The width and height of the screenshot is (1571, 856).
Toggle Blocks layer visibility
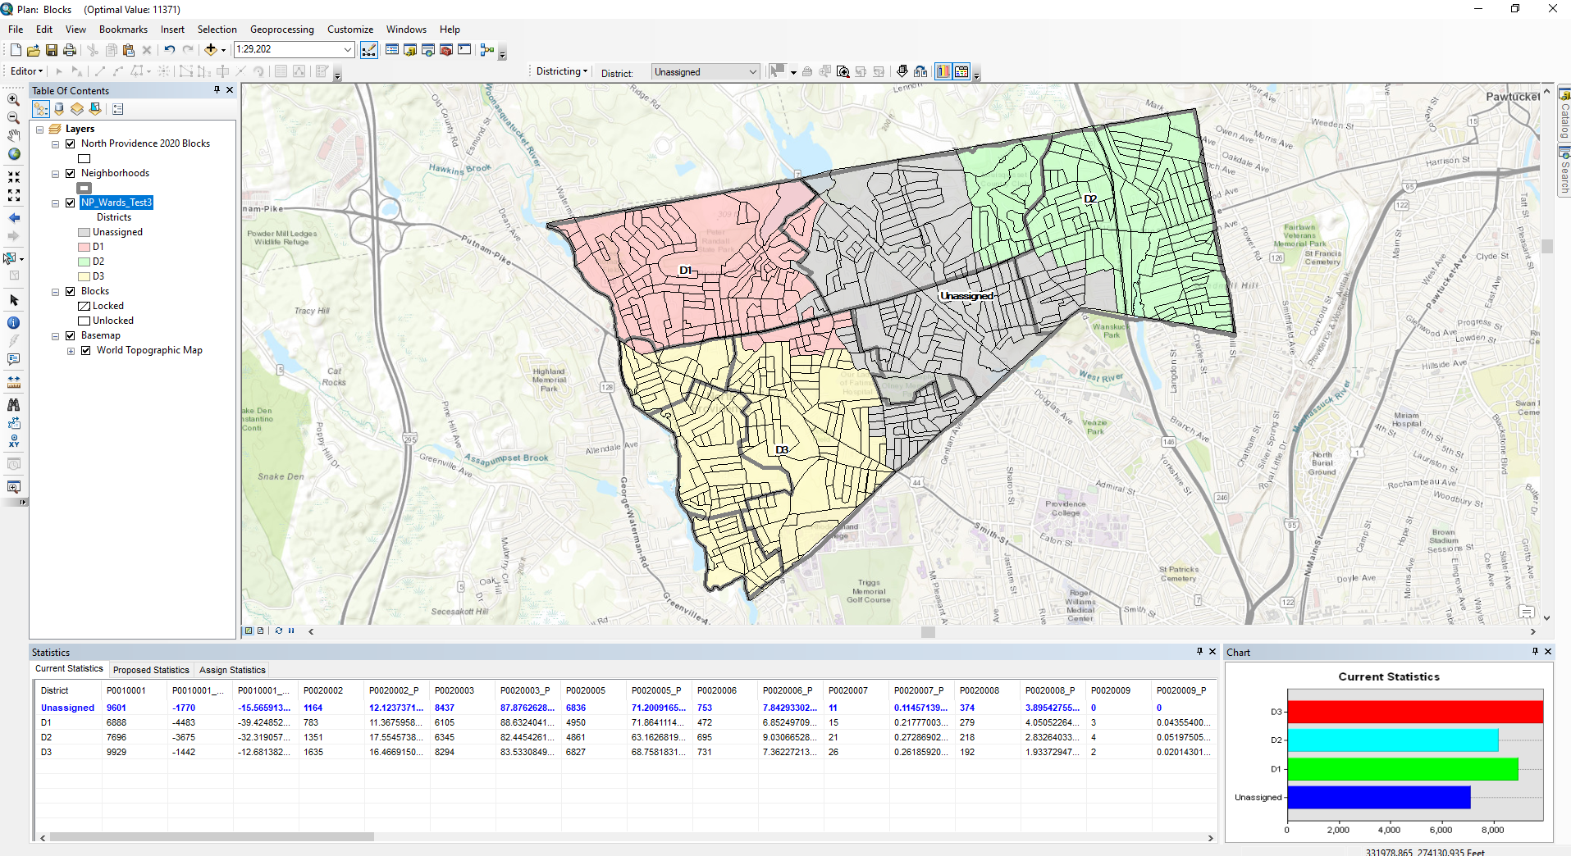pyautogui.click(x=71, y=291)
